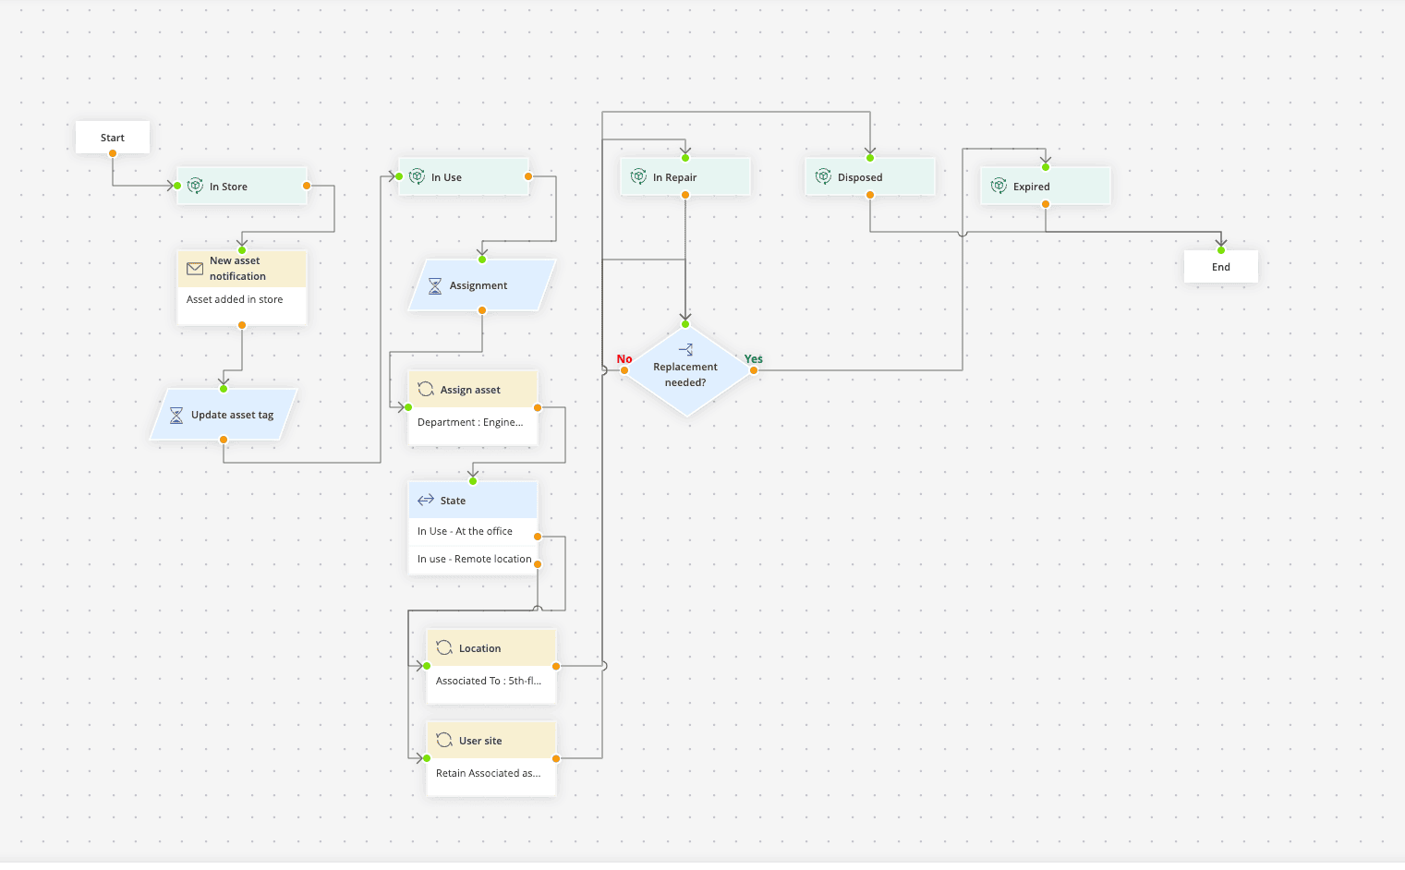Click the orange connection point under Disposed
This screenshot has width=1405, height=870.
click(869, 194)
